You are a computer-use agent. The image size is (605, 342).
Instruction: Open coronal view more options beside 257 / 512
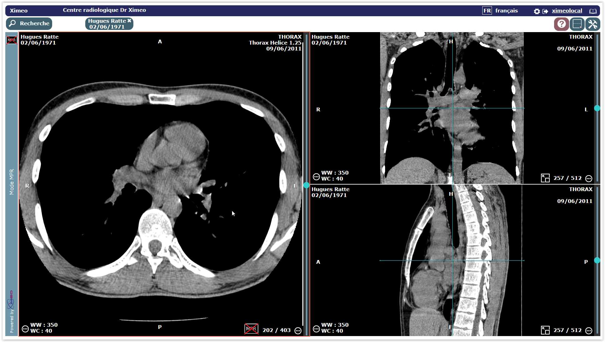coord(589,179)
